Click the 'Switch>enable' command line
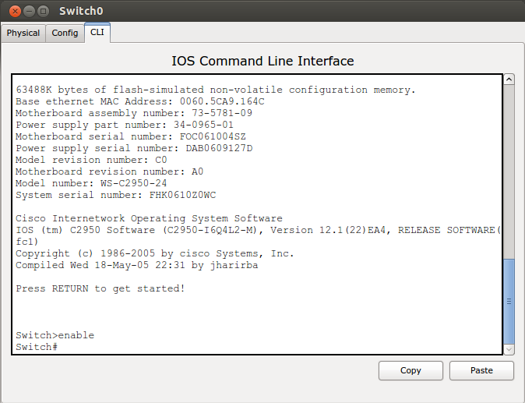Image resolution: width=525 pixels, height=403 pixels. tap(55, 335)
